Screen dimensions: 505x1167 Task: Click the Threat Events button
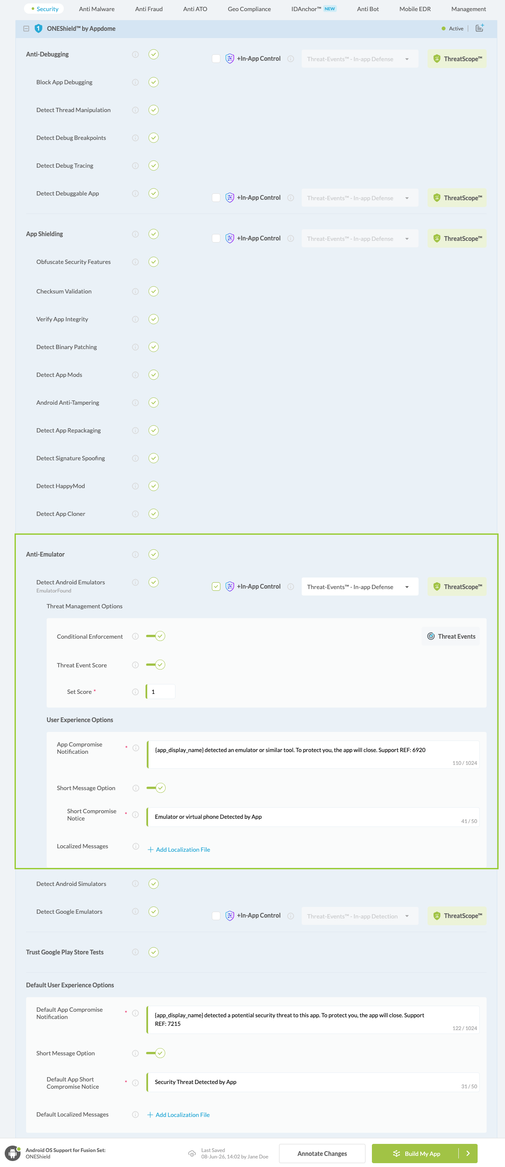coord(451,637)
